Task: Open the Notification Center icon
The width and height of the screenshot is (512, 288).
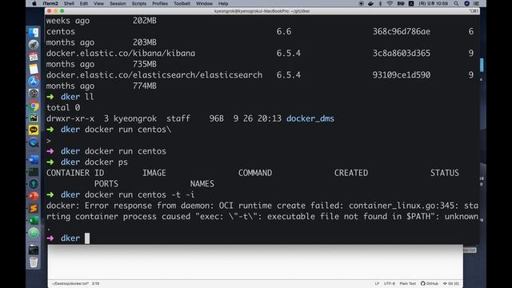Action: [x=477, y=3]
